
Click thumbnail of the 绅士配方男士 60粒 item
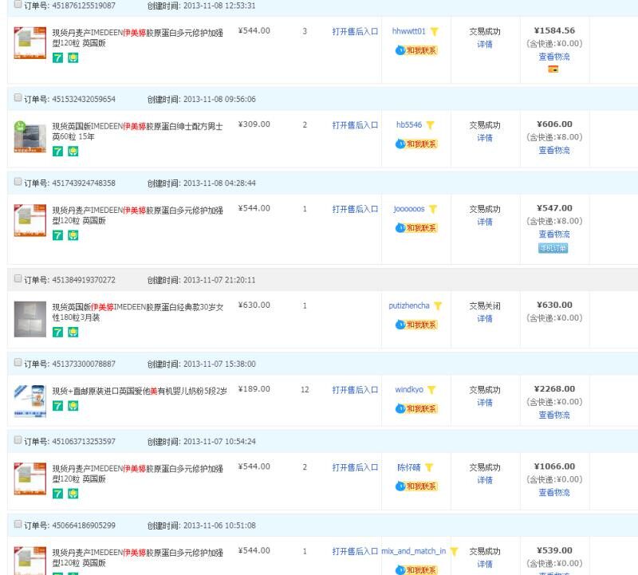click(30, 137)
